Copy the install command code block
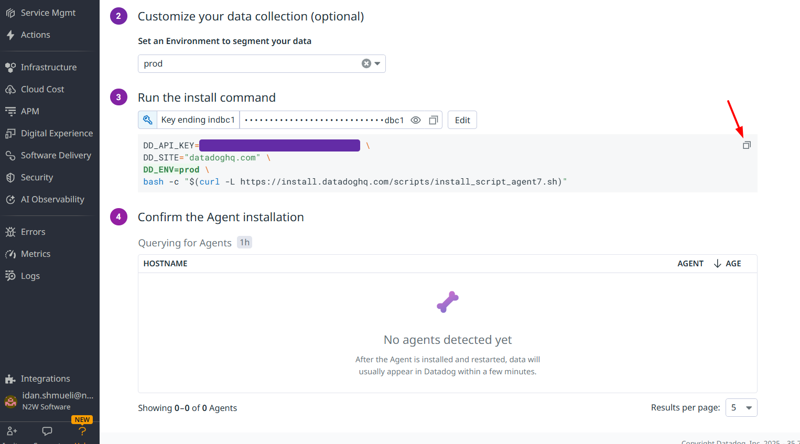 tap(747, 145)
